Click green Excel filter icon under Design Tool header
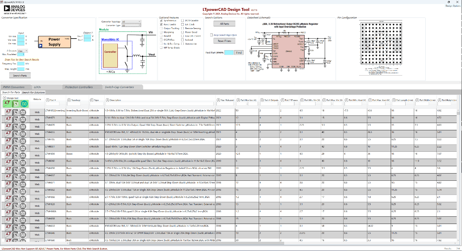 (x=16, y=104)
